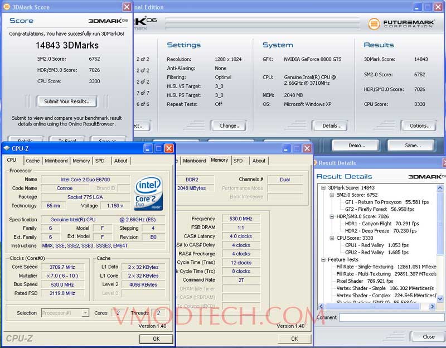
Task: Click GFX NVIDIA GeForce 8800 GTS text
Action: pos(312,59)
